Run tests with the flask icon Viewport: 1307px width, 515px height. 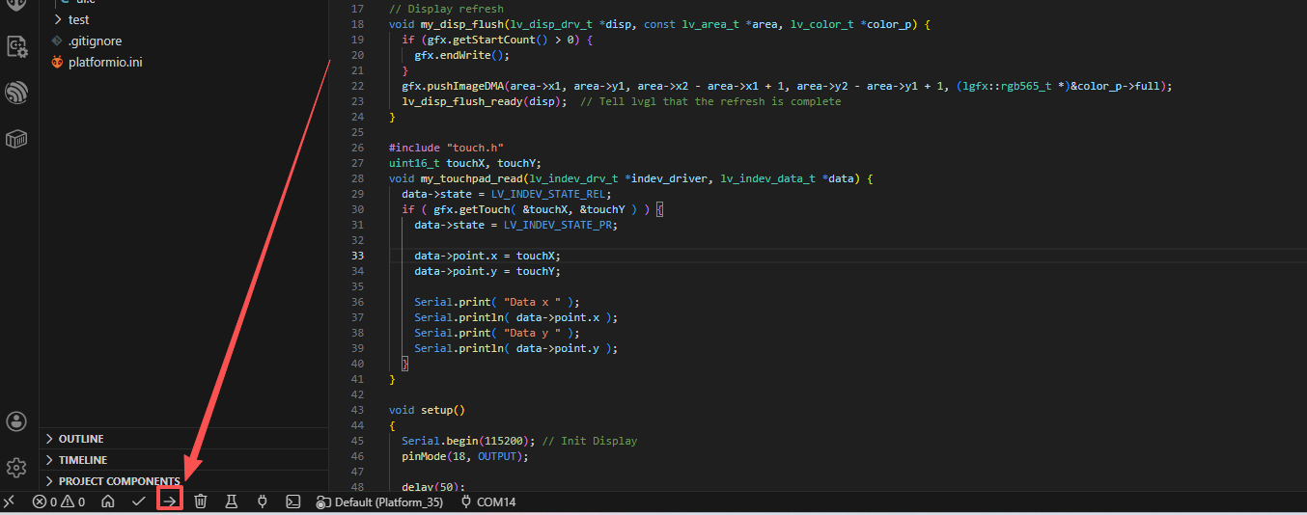click(x=232, y=501)
